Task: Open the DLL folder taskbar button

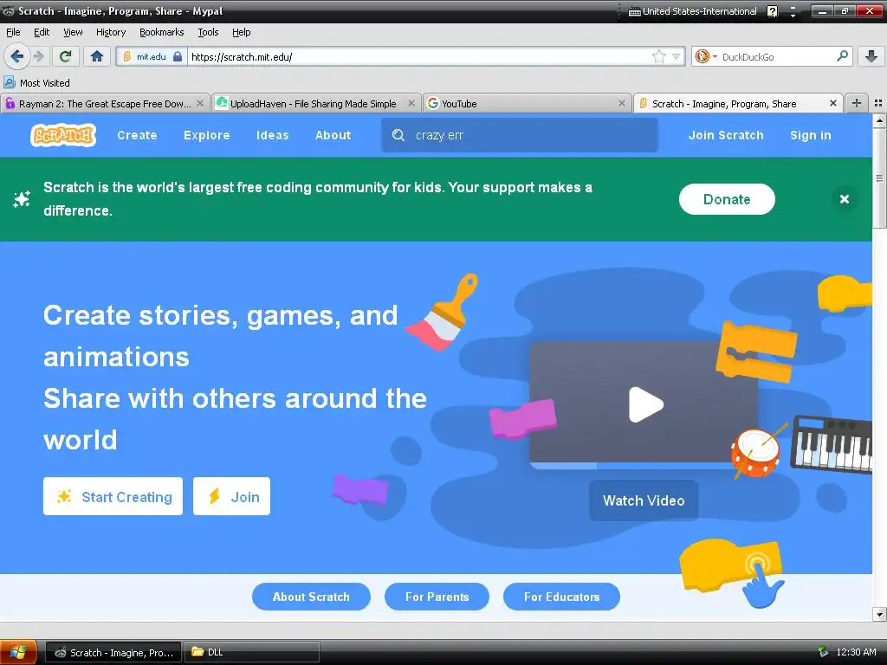Action: [x=252, y=653]
